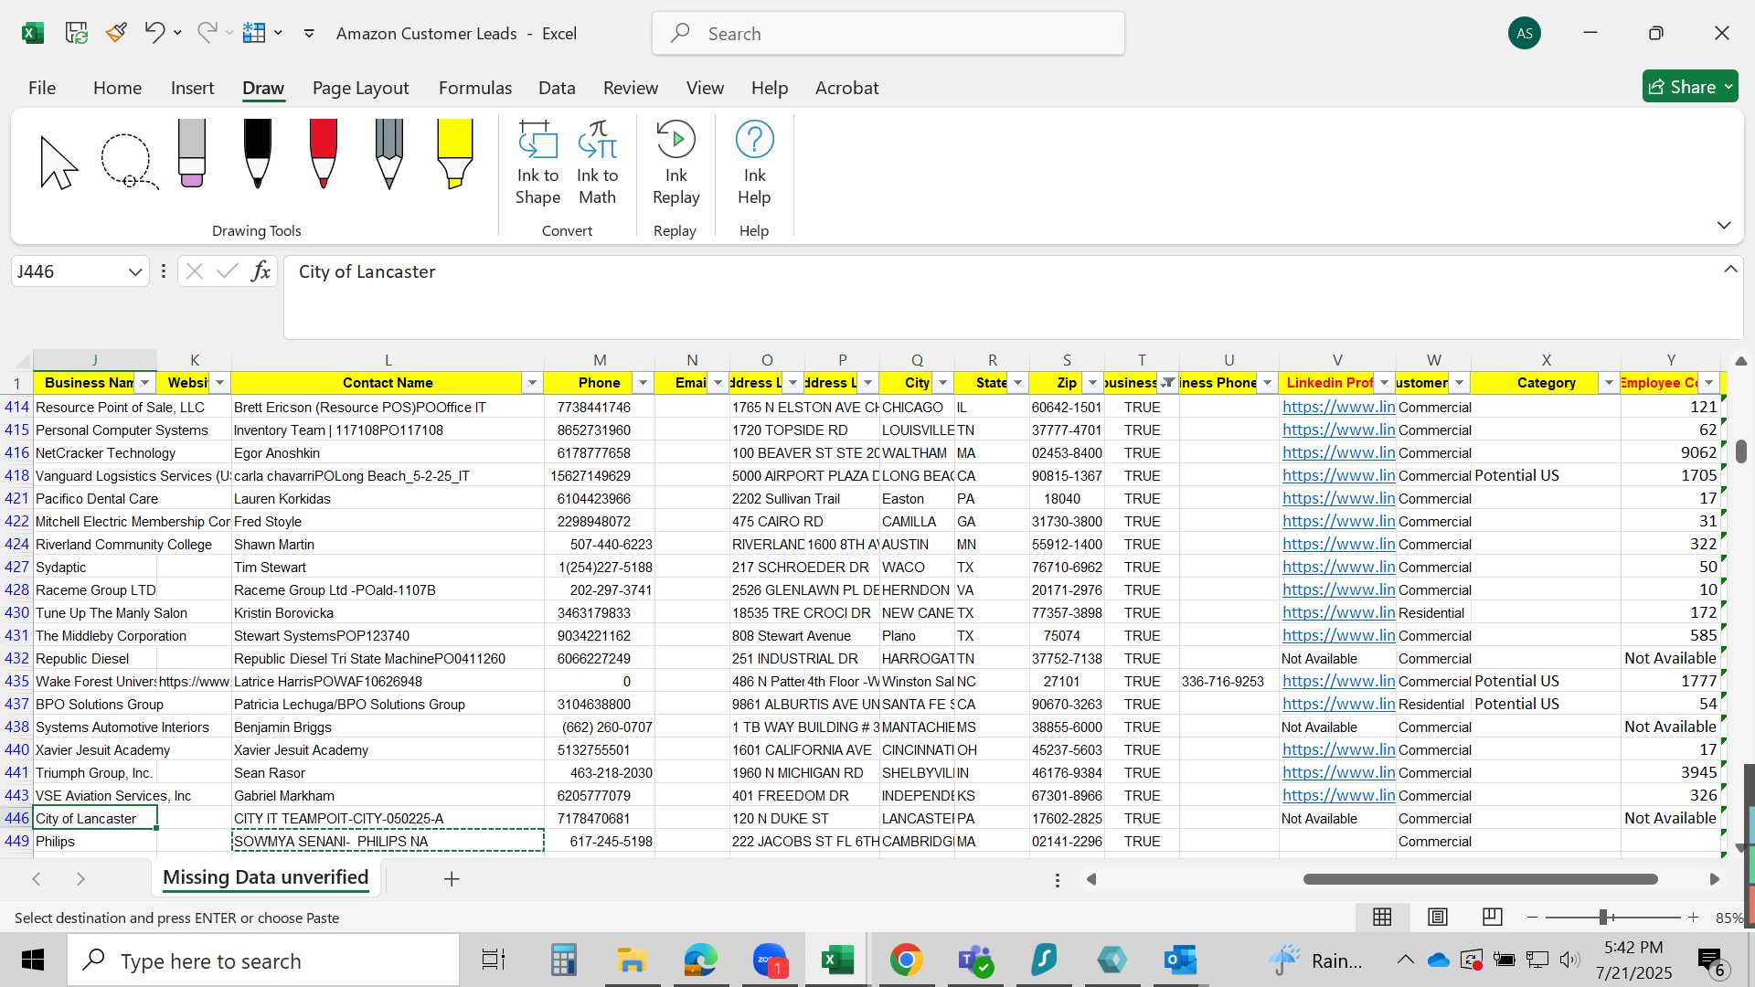Open LinkedIn link for Resource Point of Sale
This screenshot has height=987, width=1755.
[x=1338, y=407]
